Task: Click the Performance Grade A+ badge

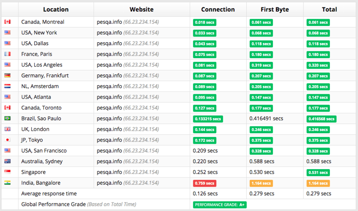Action: pyautogui.click(x=220, y=205)
